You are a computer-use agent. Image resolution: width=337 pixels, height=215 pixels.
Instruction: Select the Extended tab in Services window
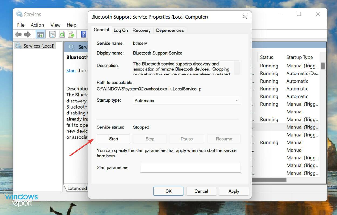[x=77, y=188]
